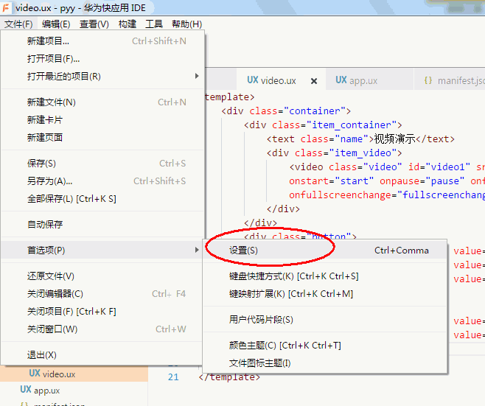Screen dimensions: 485x406
Task: Open 键映射扩展(K) entry
Action: [325, 294]
